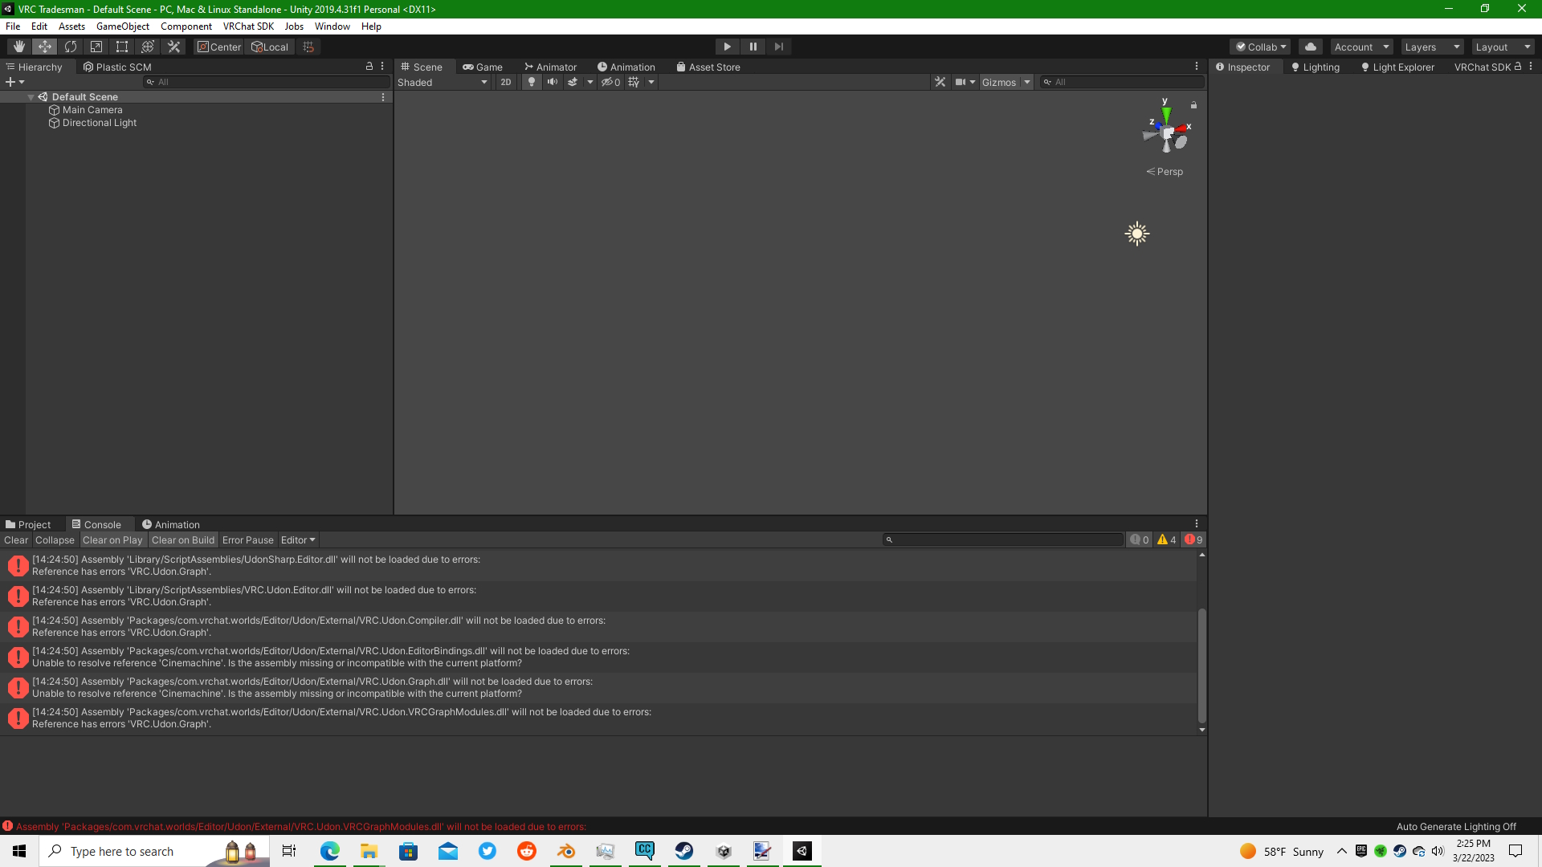Image resolution: width=1542 pixels, height=867 pixels.
Task: Select the Rotate tool
Action: click(71, 46)
